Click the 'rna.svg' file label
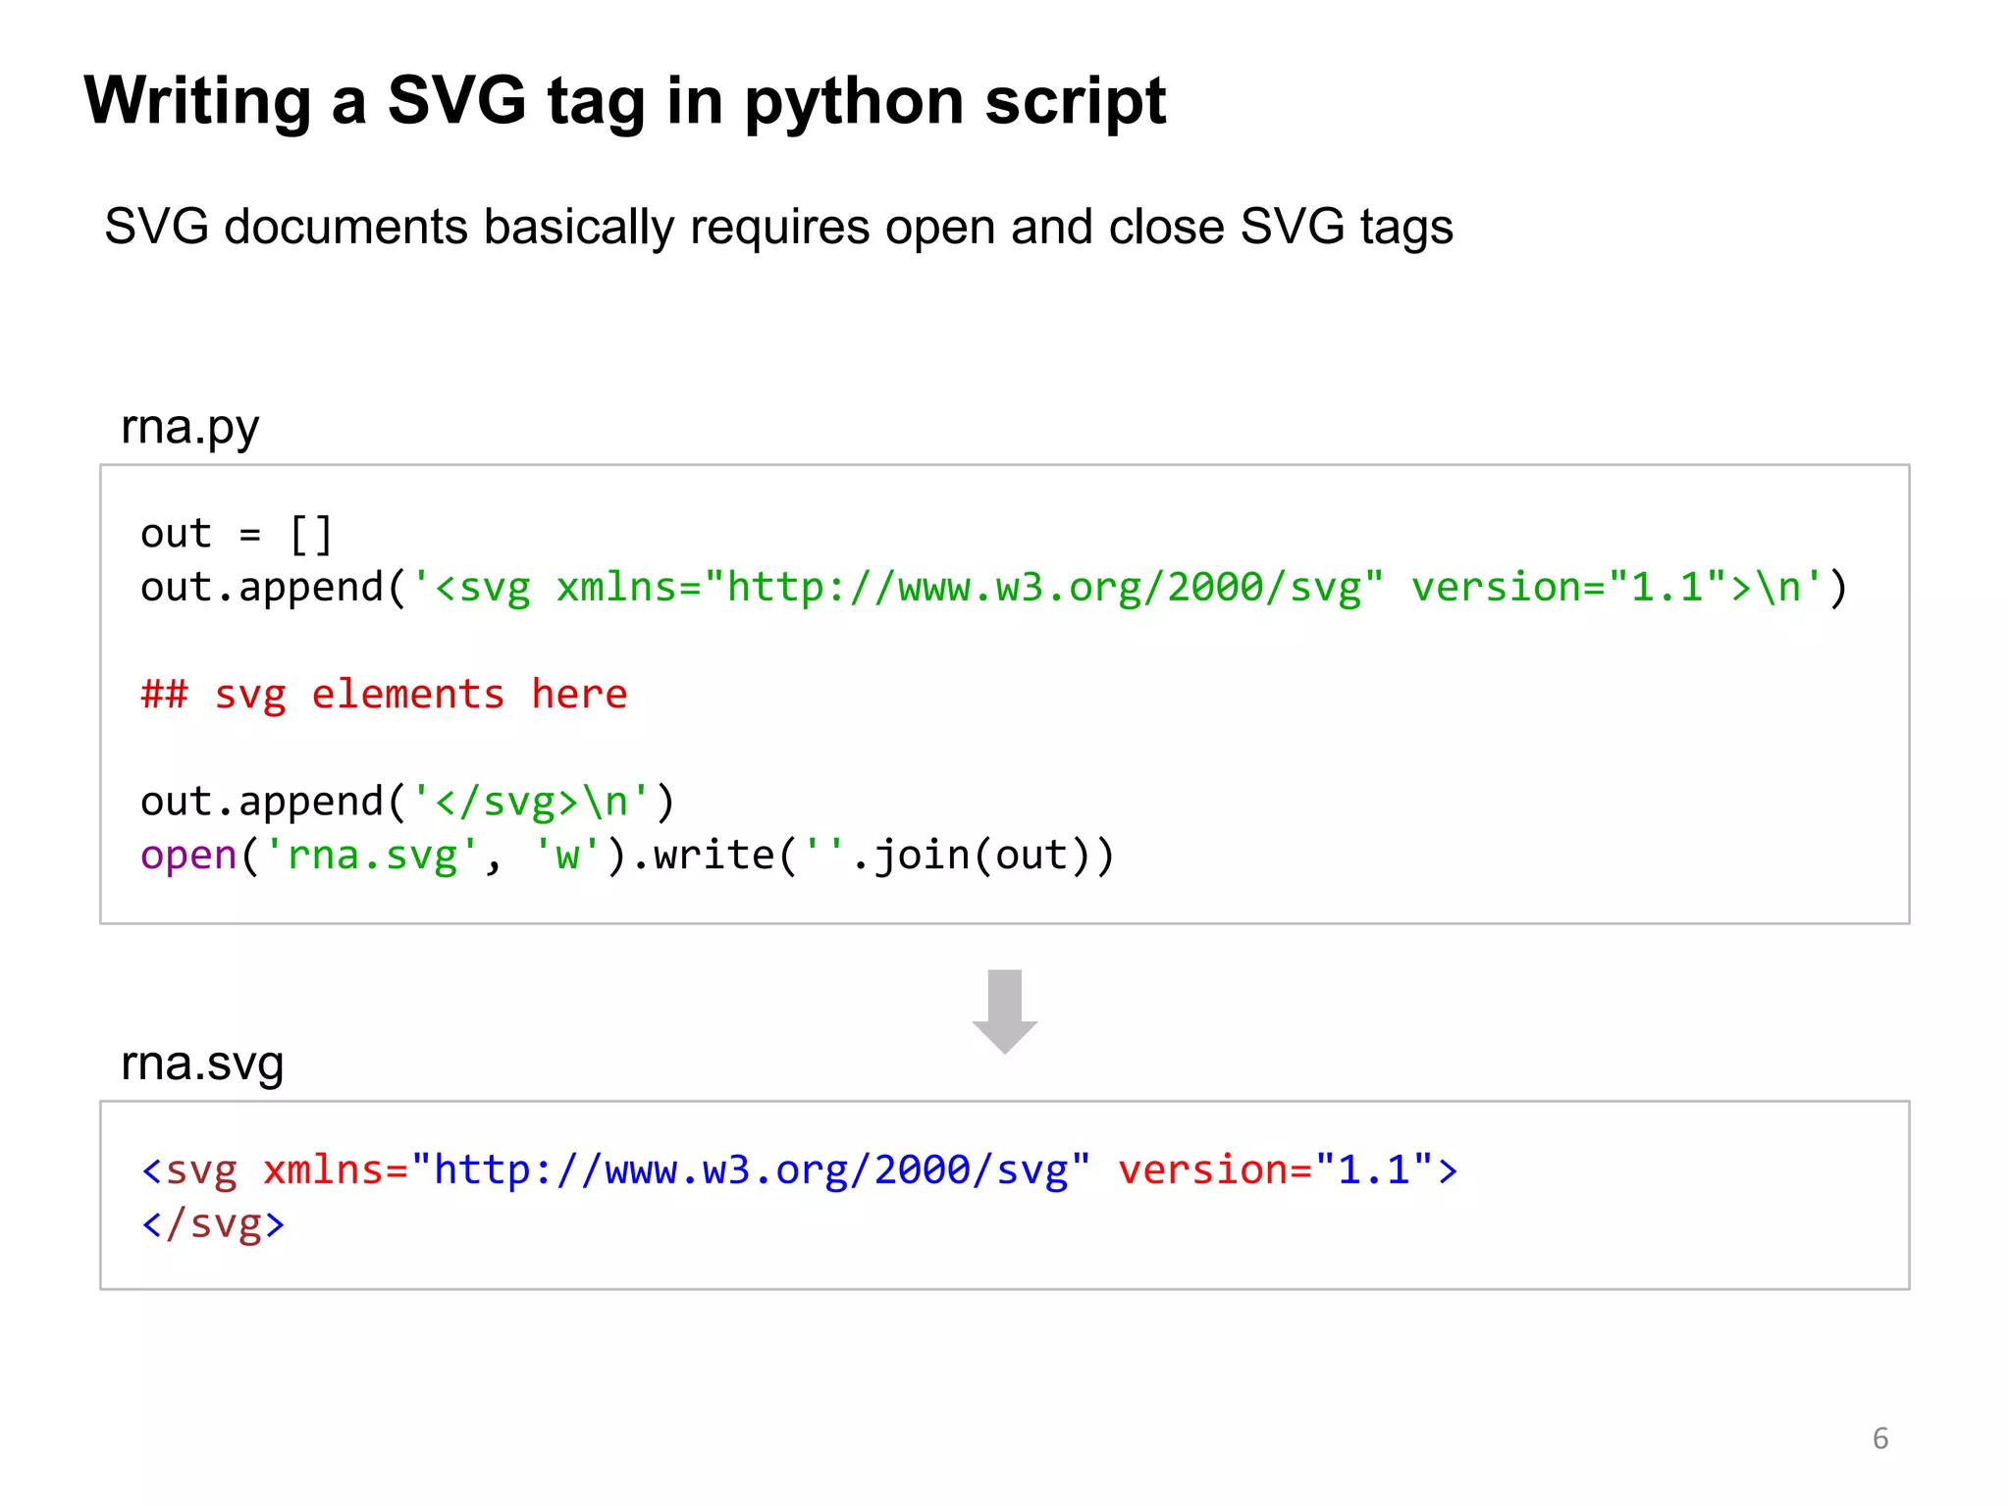 pos(202,1064)
